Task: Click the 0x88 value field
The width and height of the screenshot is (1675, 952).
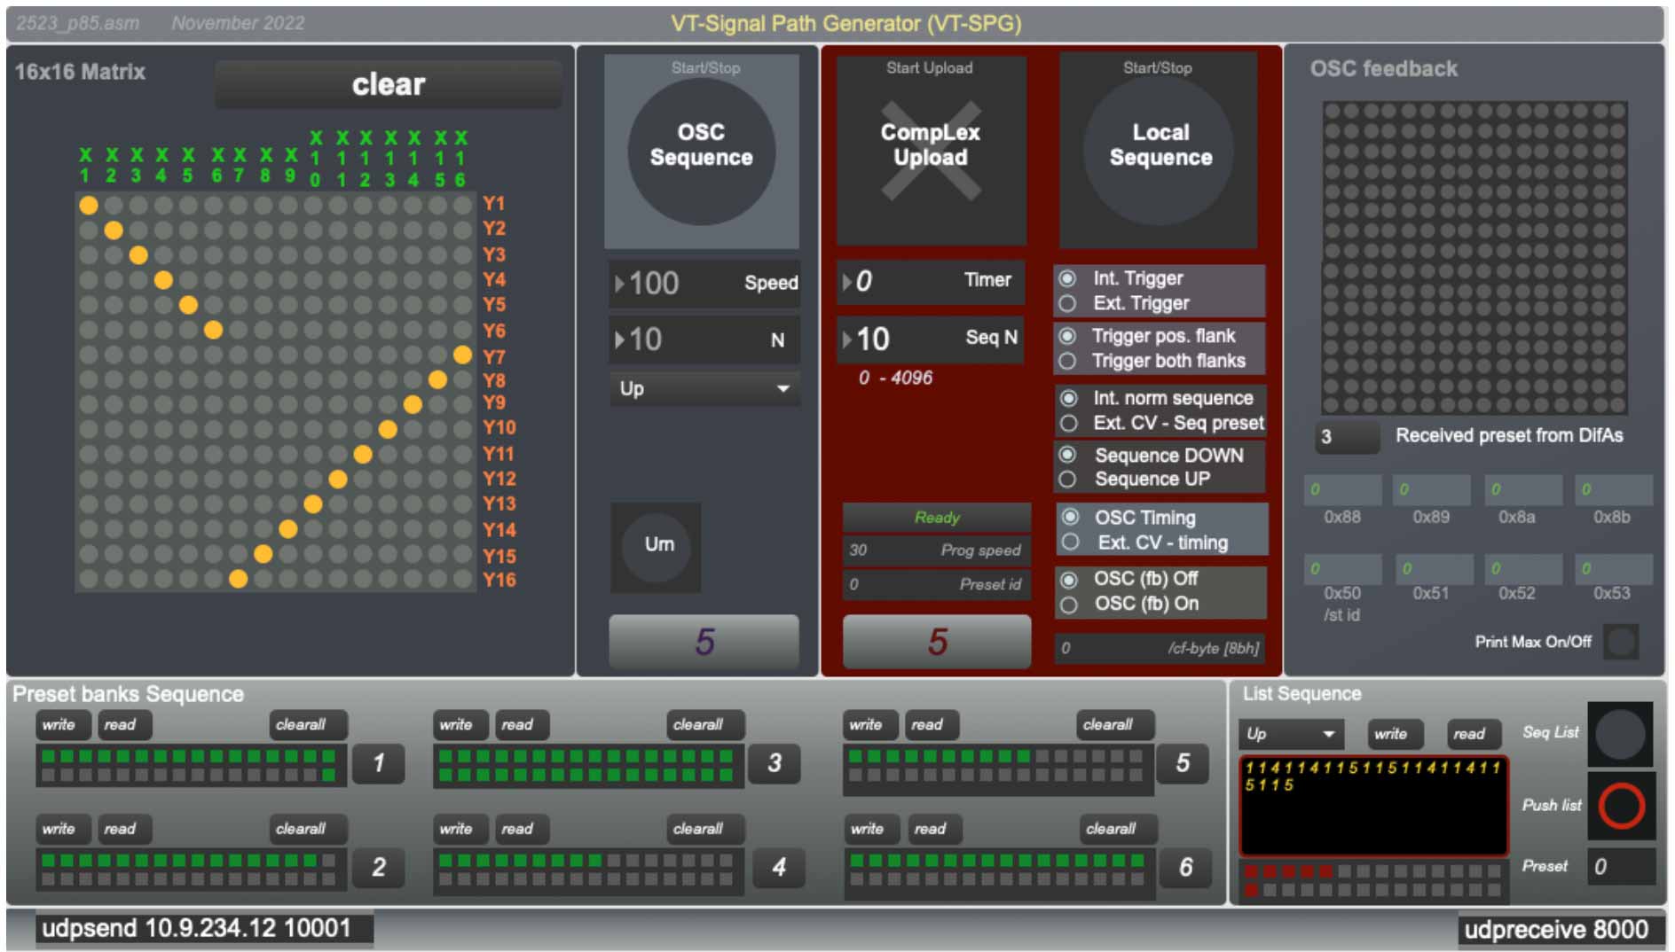Action: click(x=1342, y=489)
